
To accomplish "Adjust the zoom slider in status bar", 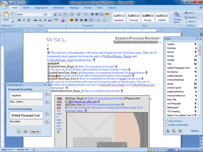I will pos(189,149).
